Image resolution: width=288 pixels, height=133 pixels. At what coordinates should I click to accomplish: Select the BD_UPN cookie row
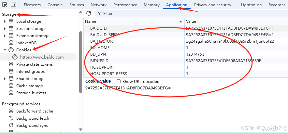point(186,54)
